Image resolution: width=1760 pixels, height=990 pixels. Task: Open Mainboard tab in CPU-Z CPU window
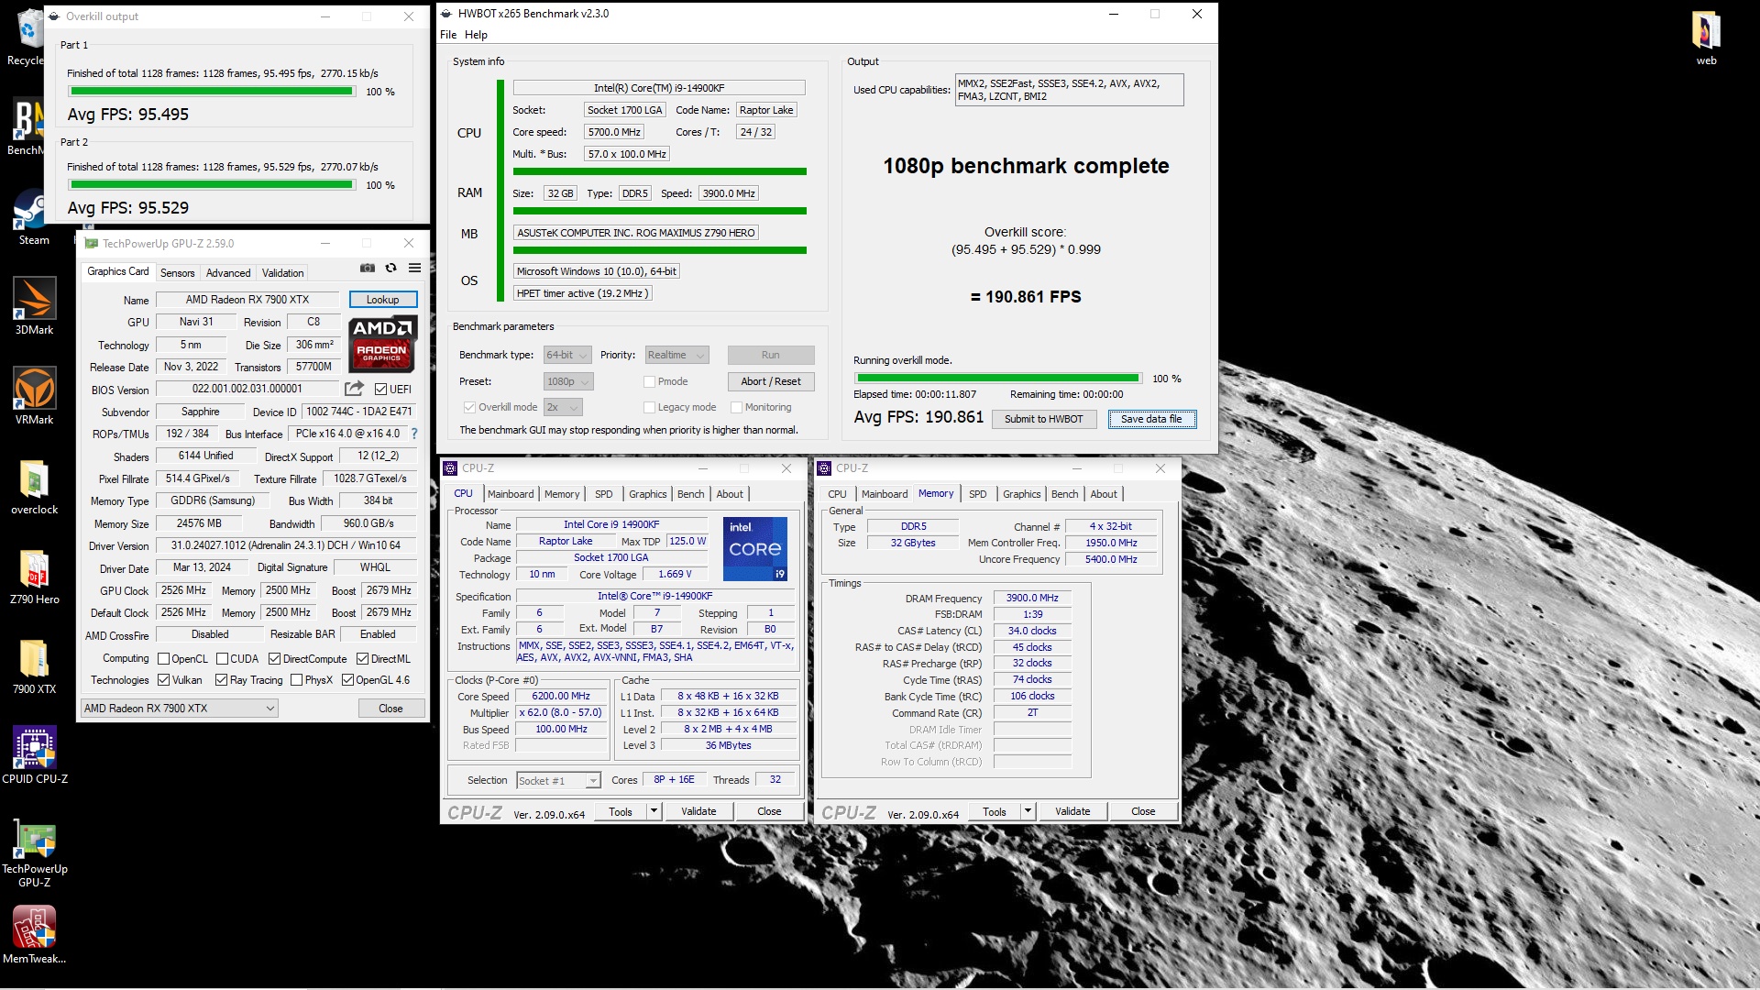[511, 494]
